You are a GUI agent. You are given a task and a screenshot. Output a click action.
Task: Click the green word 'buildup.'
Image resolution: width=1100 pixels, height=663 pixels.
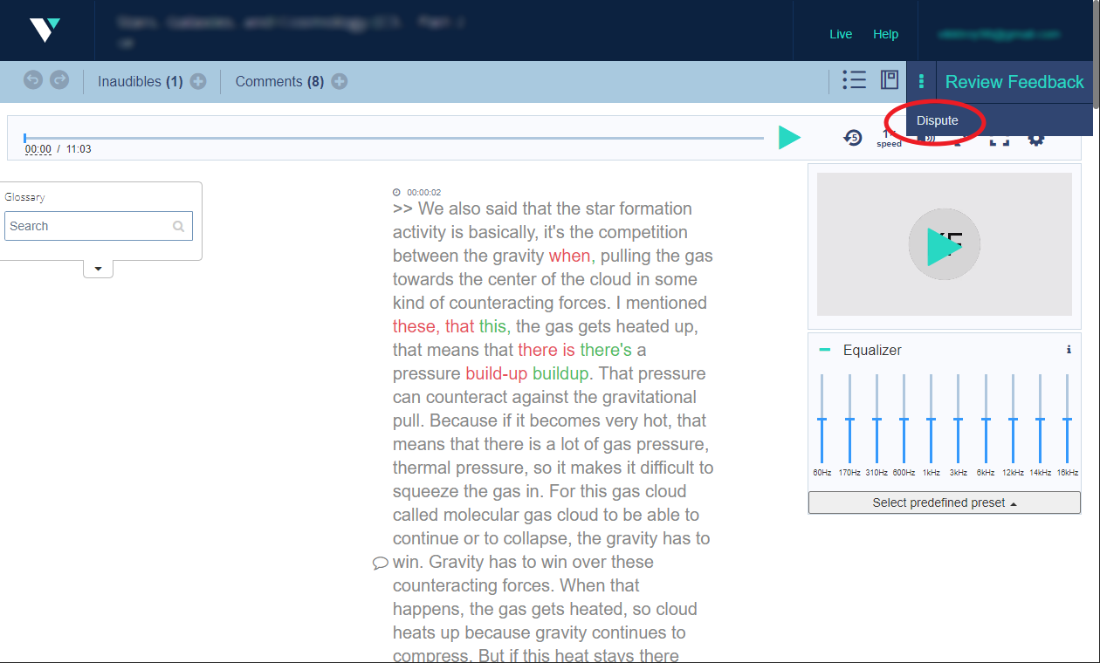pos(562,373)
